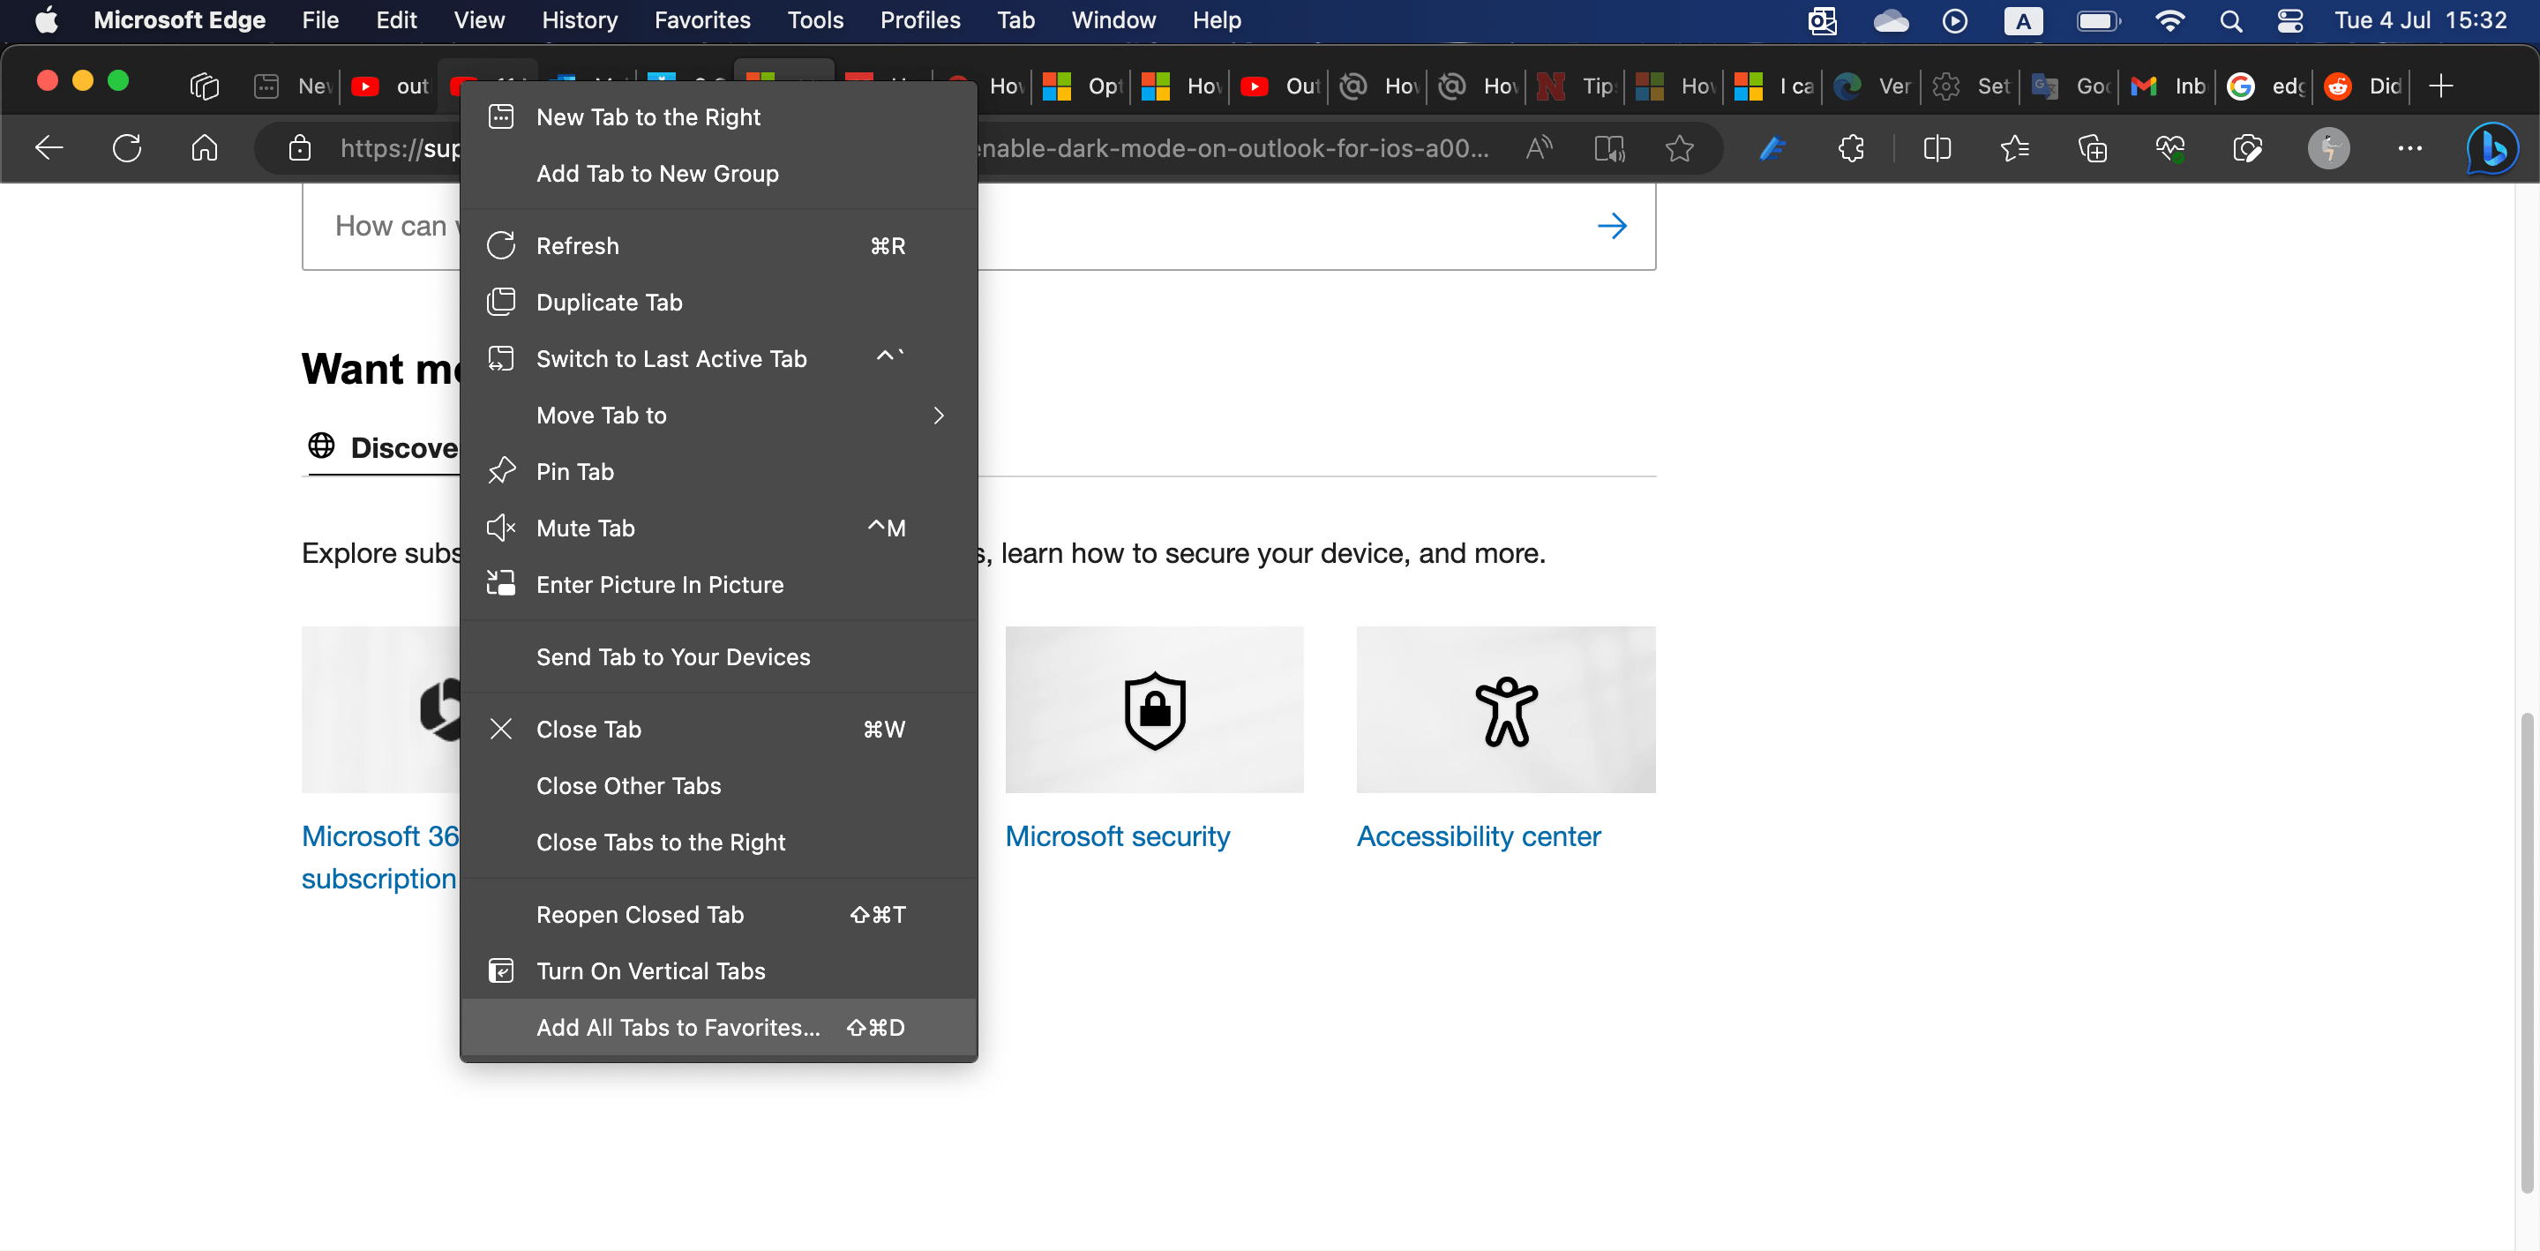The image size is (2540, 1251).
Task: Select Duplicate Tab in context menu
Action: [609, 303]
